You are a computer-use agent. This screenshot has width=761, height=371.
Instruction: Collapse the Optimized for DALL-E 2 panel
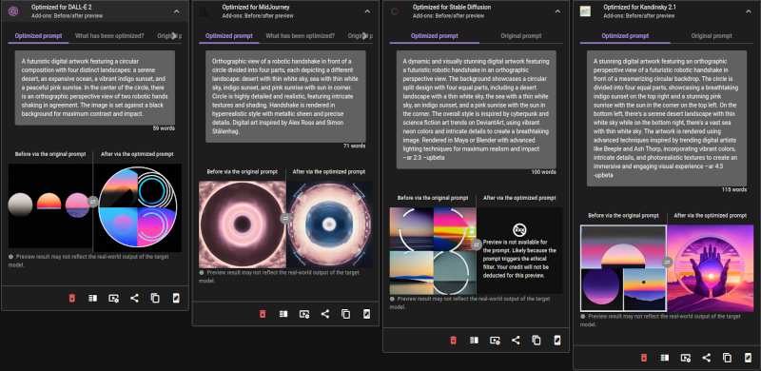point(177,11)
